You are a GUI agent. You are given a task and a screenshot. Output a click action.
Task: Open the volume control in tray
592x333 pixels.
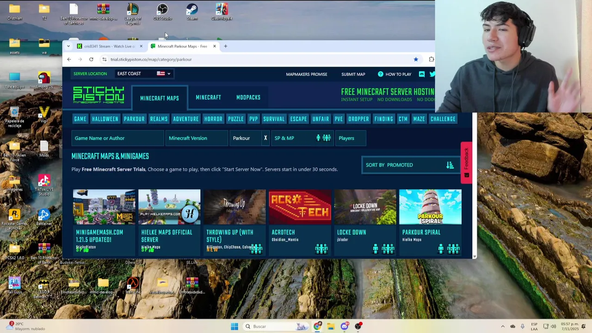click(x=553, y=327)
